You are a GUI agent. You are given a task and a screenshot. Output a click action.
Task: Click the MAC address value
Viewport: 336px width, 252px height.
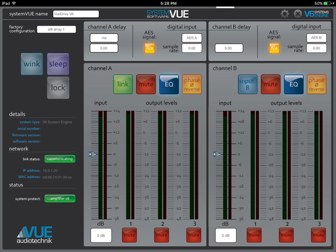57,177
